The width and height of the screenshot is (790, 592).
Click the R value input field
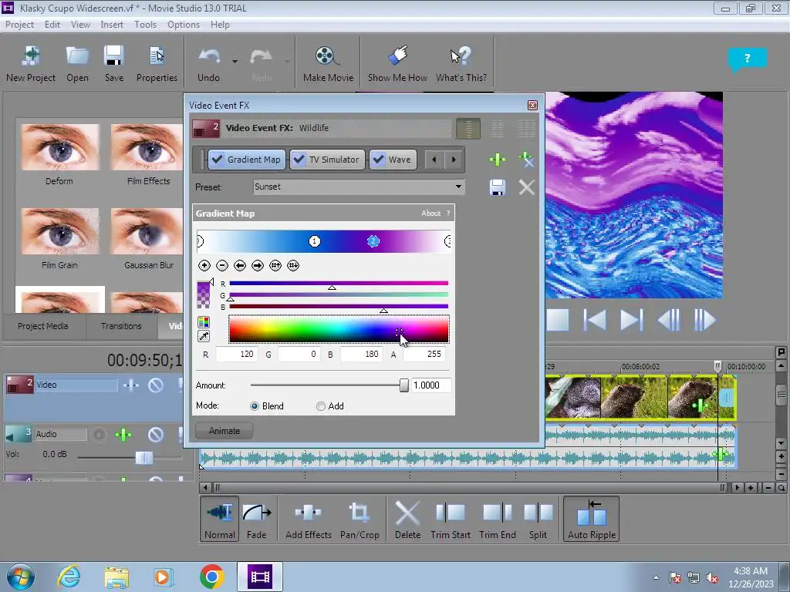pos(237,355)
